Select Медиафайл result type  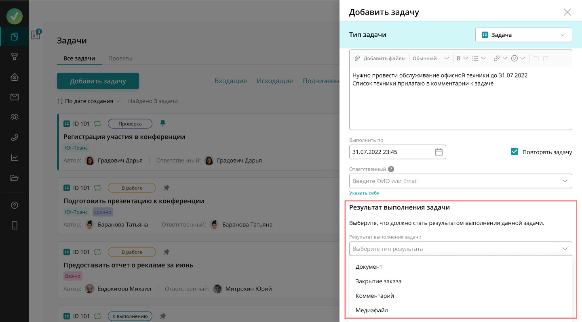click(x=461, y=310)
